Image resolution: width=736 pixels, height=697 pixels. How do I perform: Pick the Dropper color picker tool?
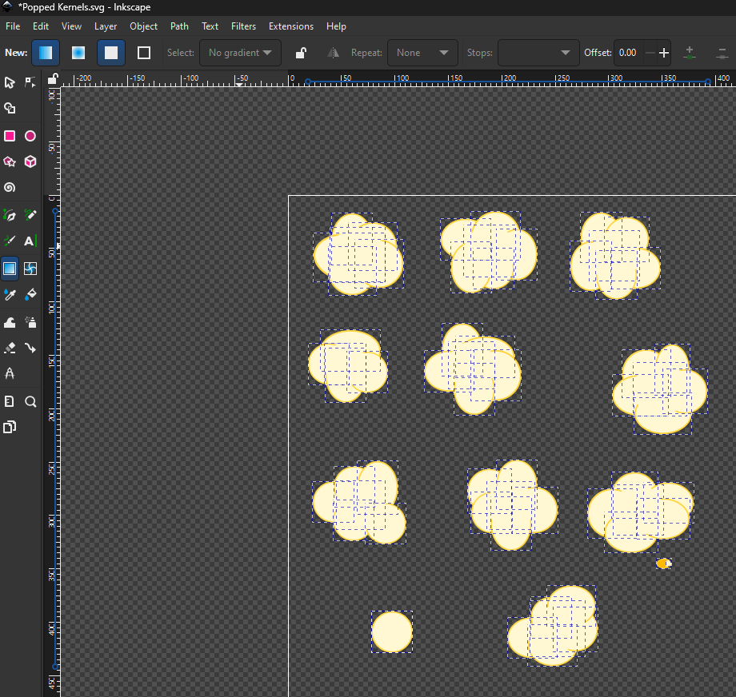pos(10,295)
